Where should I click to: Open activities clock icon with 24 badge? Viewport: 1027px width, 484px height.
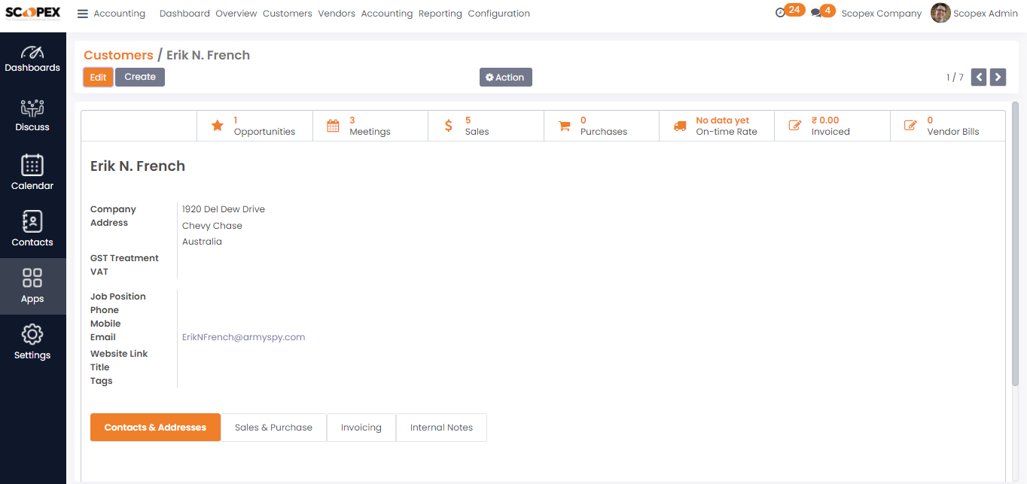coord(790,12)
